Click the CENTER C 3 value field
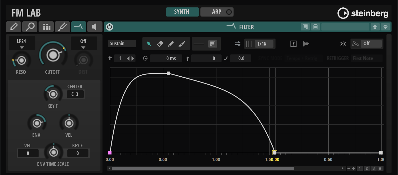The width and height of the screenshot is (398, 175). tap(75, 94)
